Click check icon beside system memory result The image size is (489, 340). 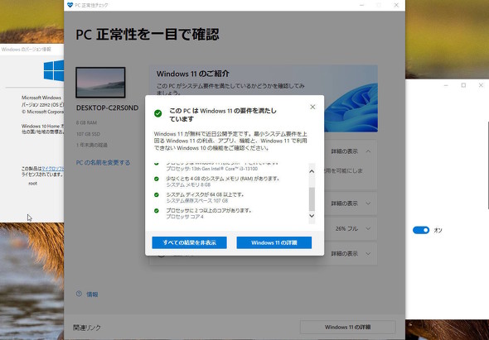pyautogui.click(x=157, y=179)
